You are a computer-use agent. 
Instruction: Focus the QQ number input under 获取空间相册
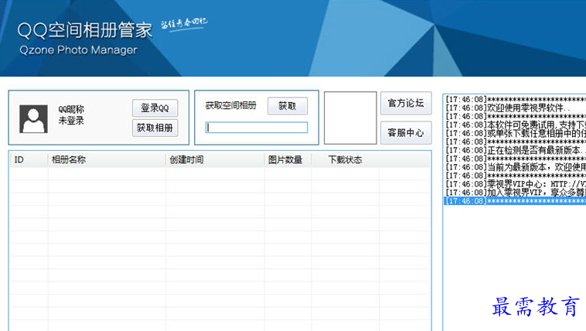(x=257, y=127)
